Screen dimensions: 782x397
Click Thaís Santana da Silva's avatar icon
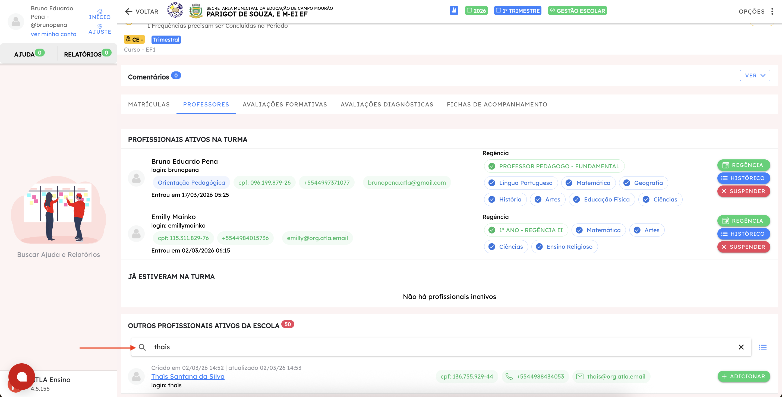136,376
